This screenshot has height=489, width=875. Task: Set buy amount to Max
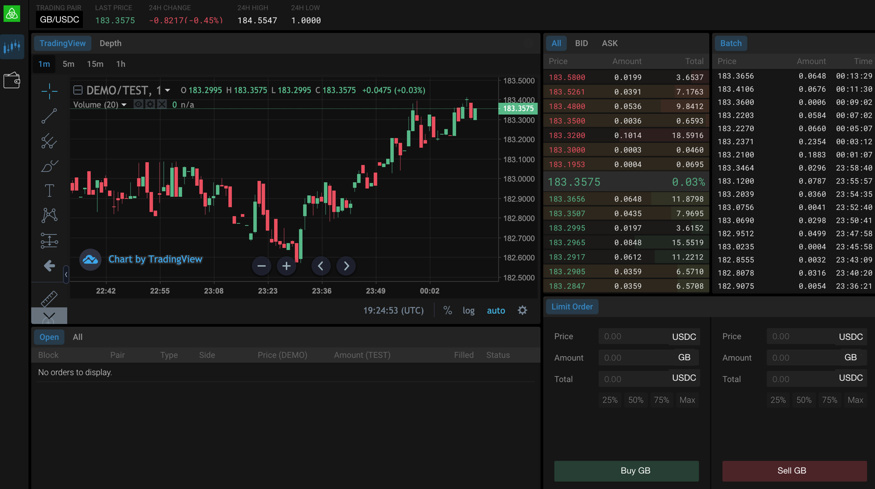click(687, 400)
